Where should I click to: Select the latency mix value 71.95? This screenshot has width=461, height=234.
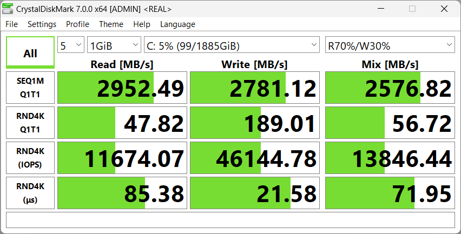pos(390,193)
